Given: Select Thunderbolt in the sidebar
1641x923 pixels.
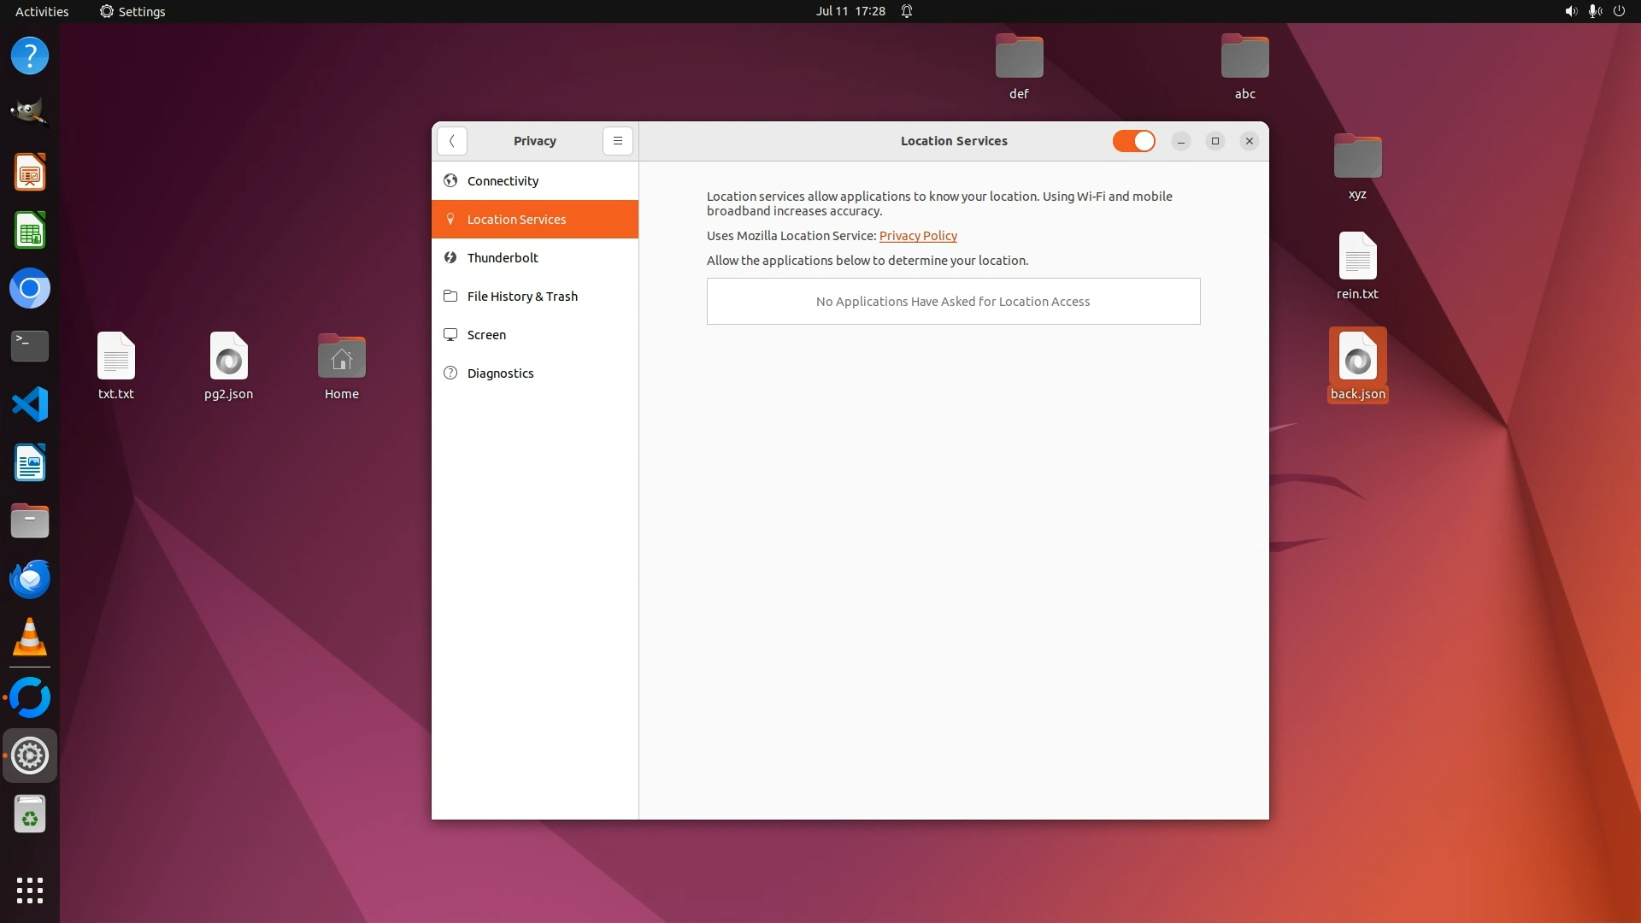Looking at the screenshot, I should point(503,258).
